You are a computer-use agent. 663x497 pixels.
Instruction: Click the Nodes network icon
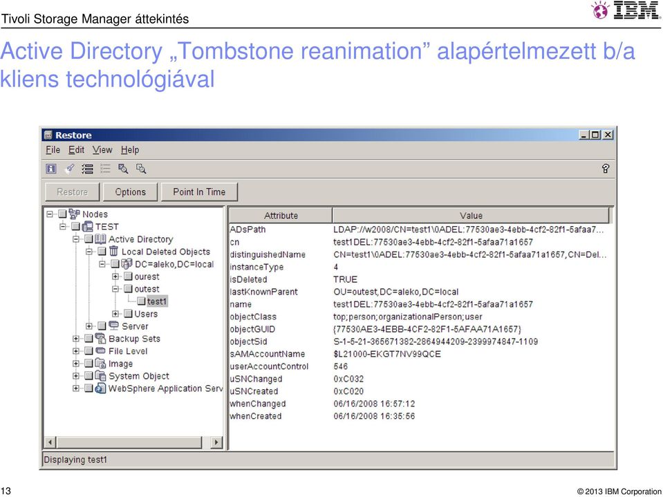75,214
